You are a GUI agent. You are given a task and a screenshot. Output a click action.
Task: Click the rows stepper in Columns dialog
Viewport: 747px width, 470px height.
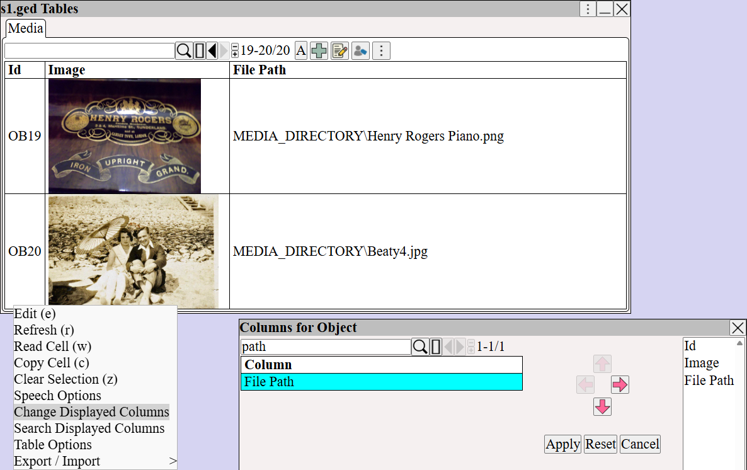coord(470,347)
